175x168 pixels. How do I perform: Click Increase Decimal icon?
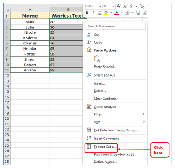coord(138,13)
